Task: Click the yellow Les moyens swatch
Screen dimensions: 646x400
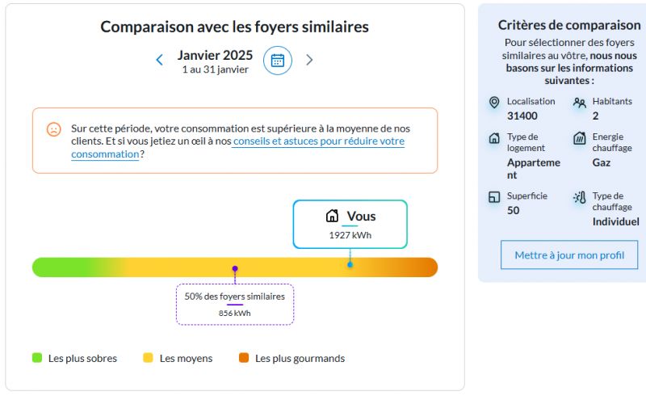Action: tap(149, 358)
